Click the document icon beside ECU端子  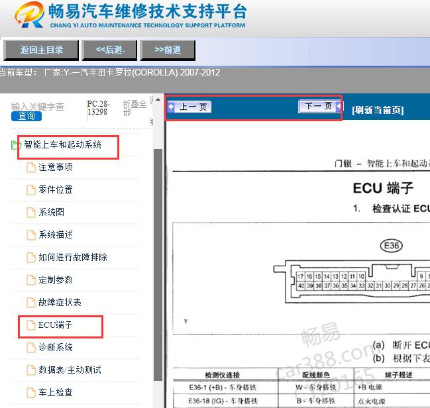click(31, 325)
